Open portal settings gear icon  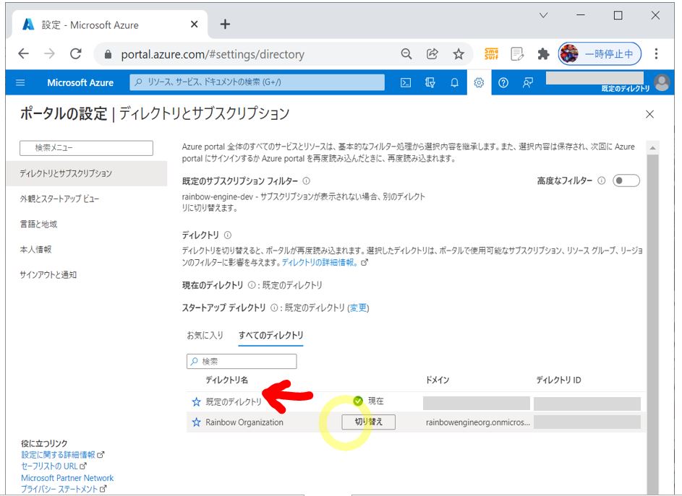coord(479,82)
